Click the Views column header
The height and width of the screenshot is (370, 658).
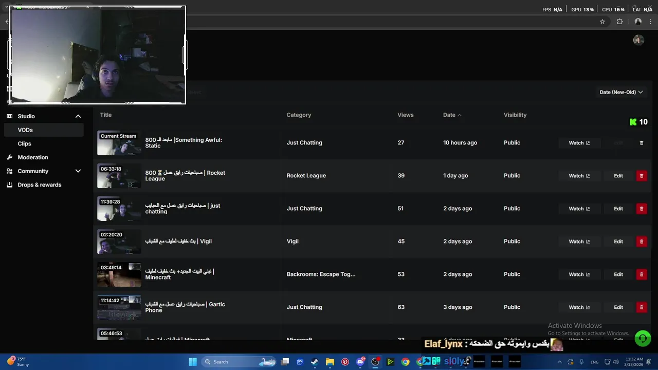[x=406, y=115]
